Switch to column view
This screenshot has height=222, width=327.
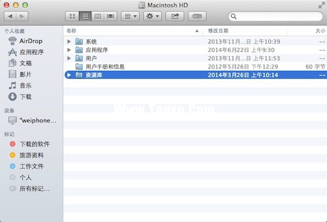click(x=98, y=16)
